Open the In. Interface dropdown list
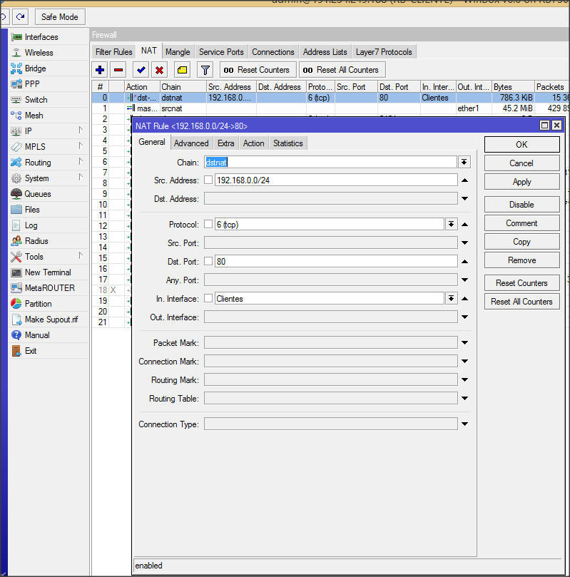This screenshot has width=570, height=577. (451, 299)
